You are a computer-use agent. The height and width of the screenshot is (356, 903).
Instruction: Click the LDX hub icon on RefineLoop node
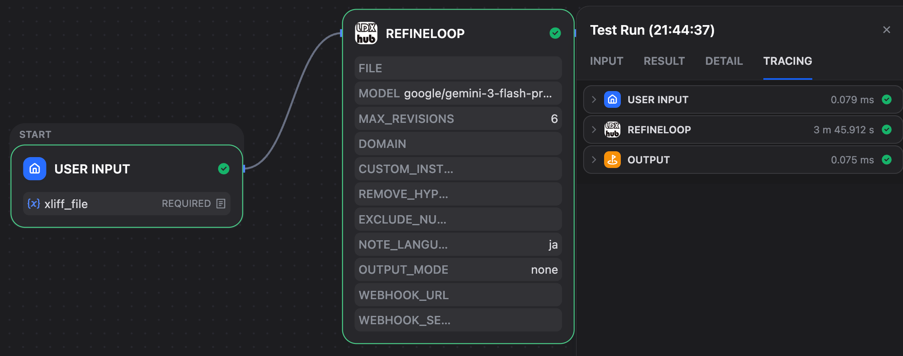[x=366, y=33]
